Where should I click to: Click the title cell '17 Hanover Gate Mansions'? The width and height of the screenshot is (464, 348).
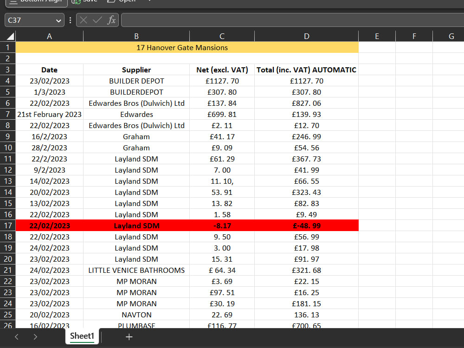[187, 47]
